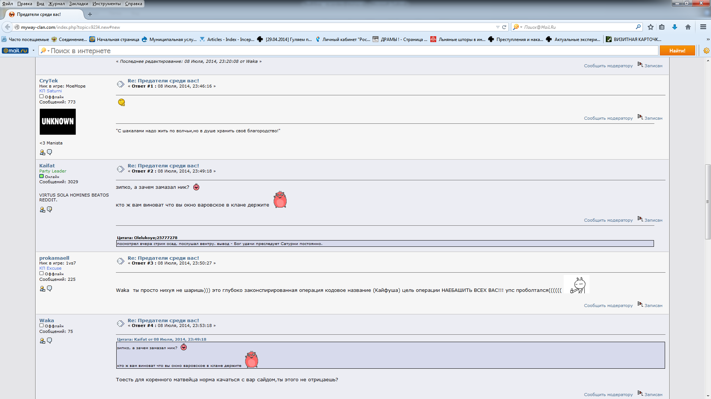Click Kaifat's green online status indicator
The image size is (711, 399).
[x=41, y=176]
